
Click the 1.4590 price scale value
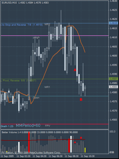113,74
